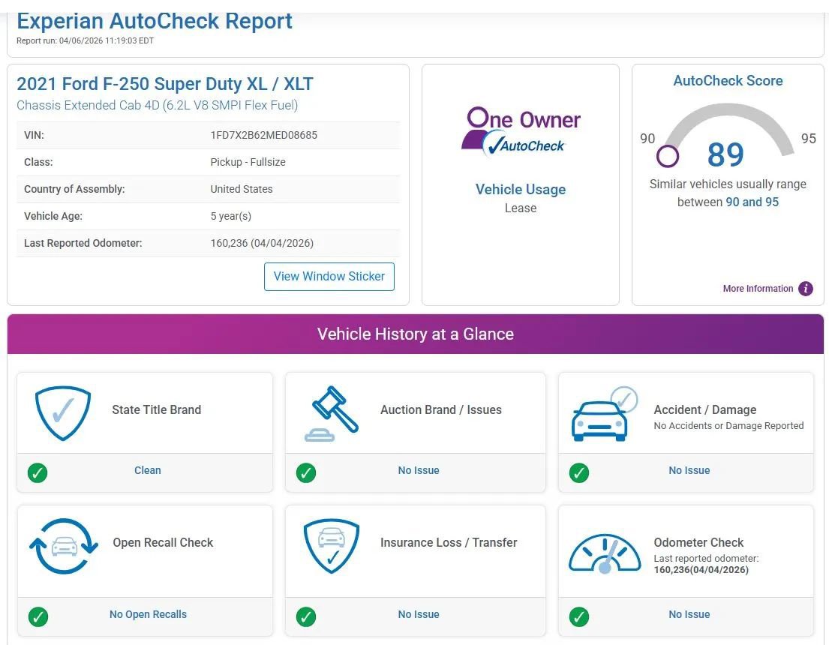Click green checkmark beside Clean title status
This screenshot has width=829, height=645.
click(x=38, y=473)
